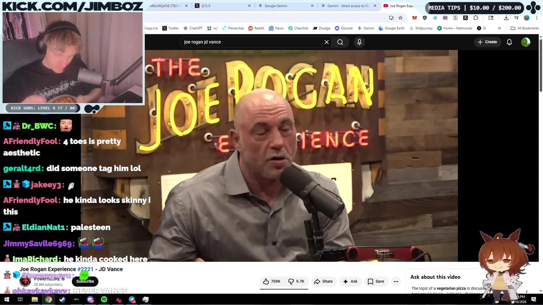Open the Chrome three-dot menu
Image resolution: width=543 pixels, height=305 pixels.
tap(537, 18)
